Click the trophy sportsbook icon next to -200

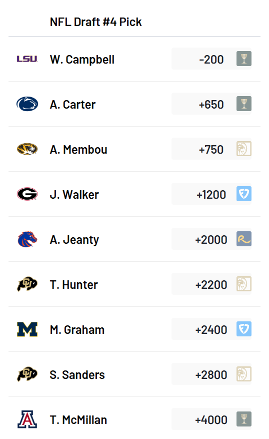click(244, 59)
